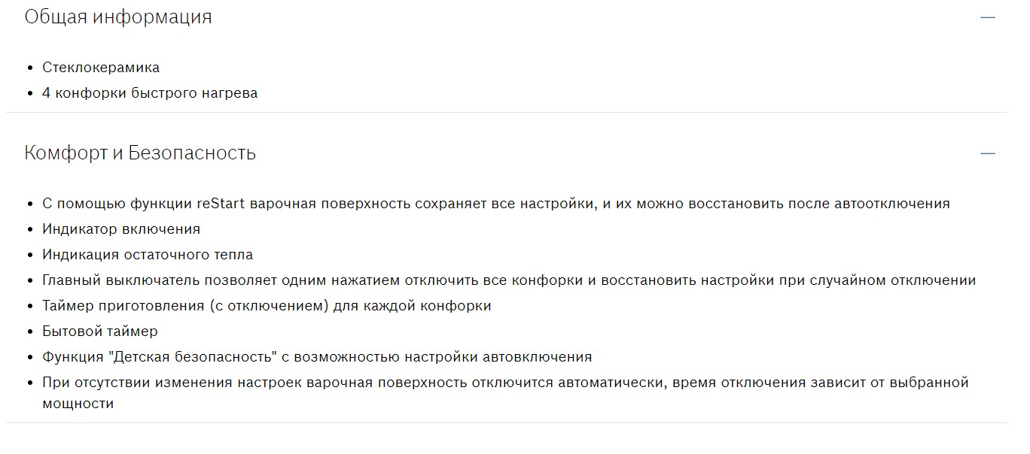Screen dimensions: 1030x454
Task: Click the Индикация остаточного тепла item
Action: 148,255
